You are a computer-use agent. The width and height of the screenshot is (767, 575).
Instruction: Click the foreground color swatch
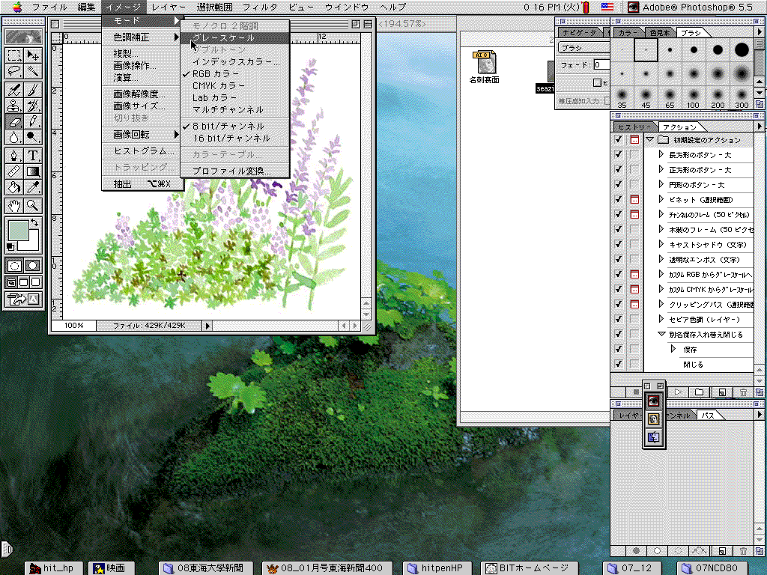[16, 230]
